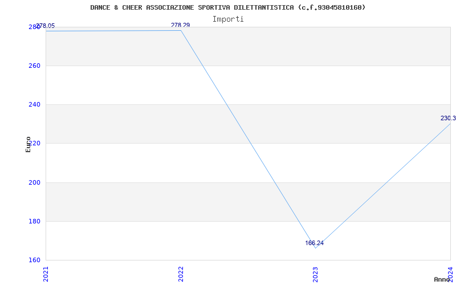The height and width of the screenshot is (285, 456).
Task: Select the 2021 x-axis label
Action: (46, 274)
